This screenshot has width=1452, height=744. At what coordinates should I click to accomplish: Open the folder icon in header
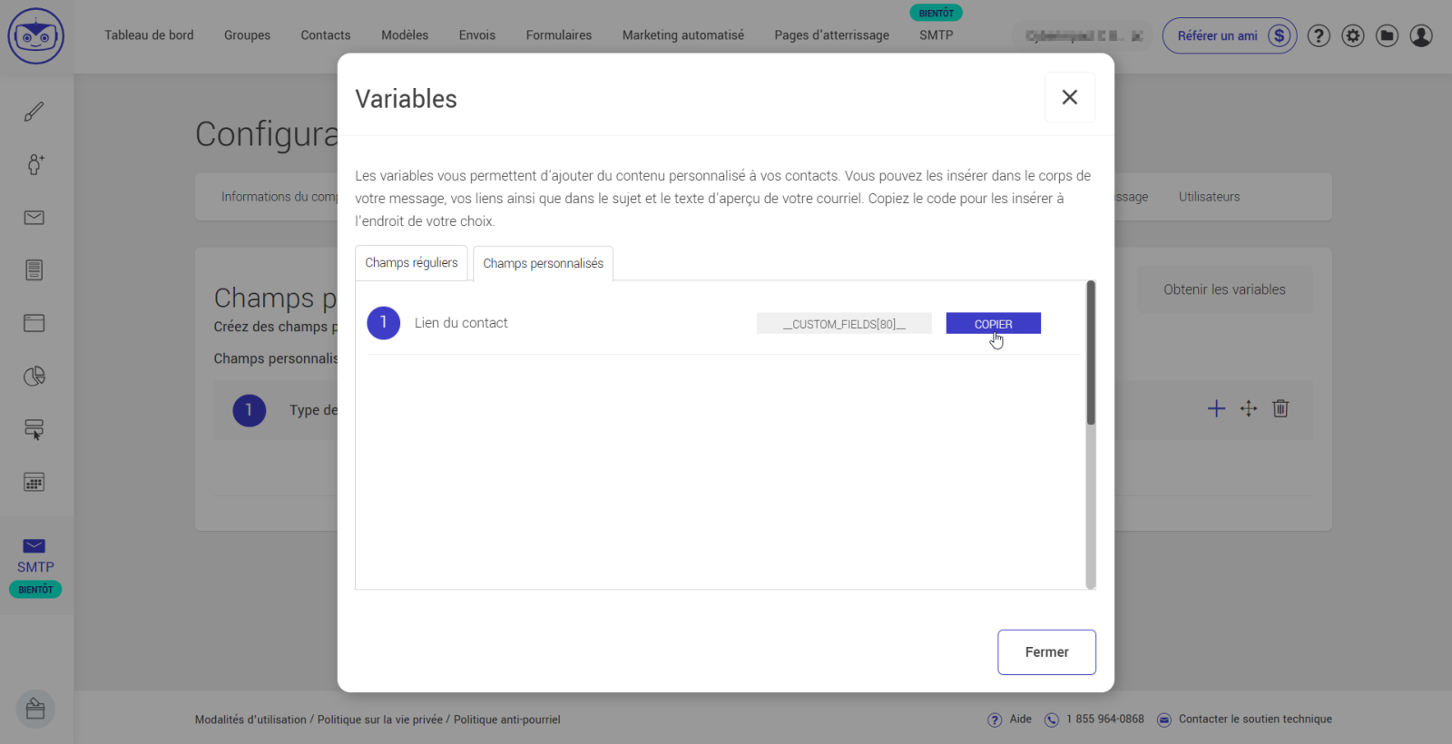click(1387, 35)
